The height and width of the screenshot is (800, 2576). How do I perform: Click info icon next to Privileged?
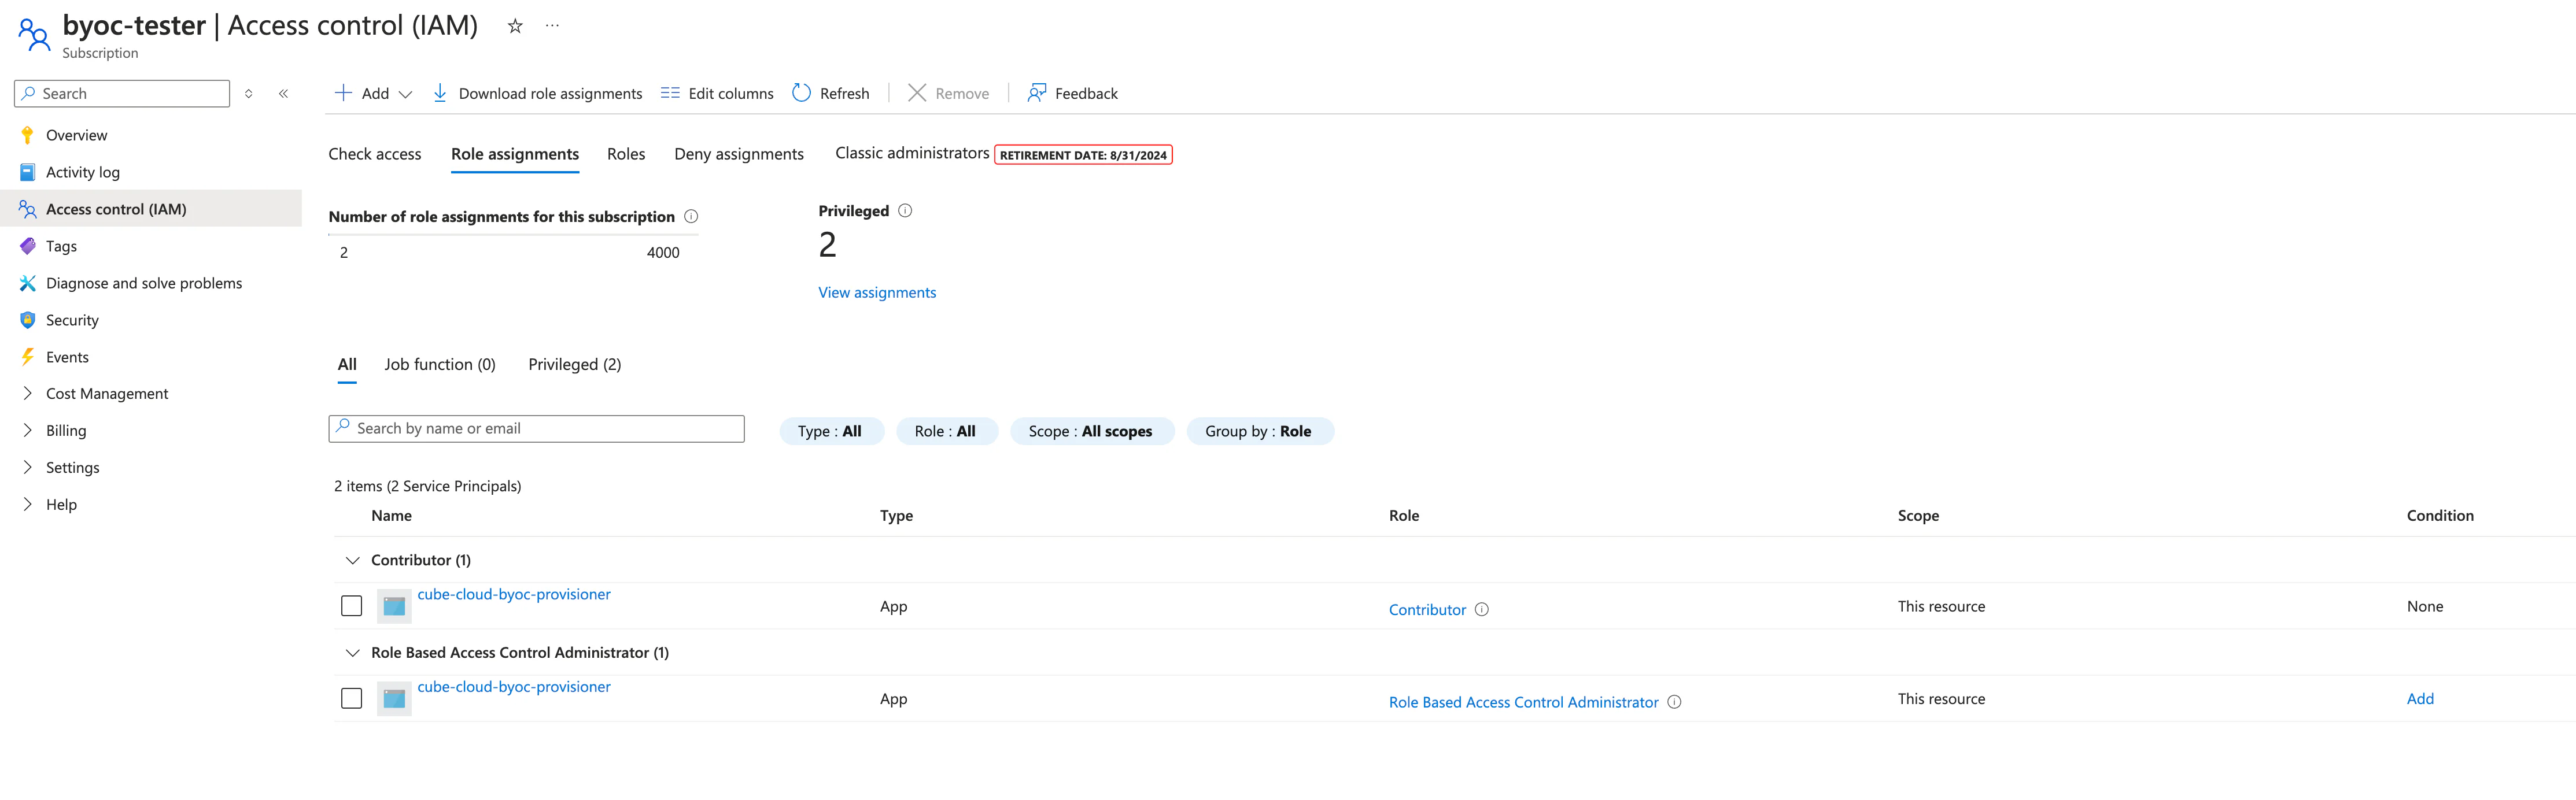coord(905,211)
